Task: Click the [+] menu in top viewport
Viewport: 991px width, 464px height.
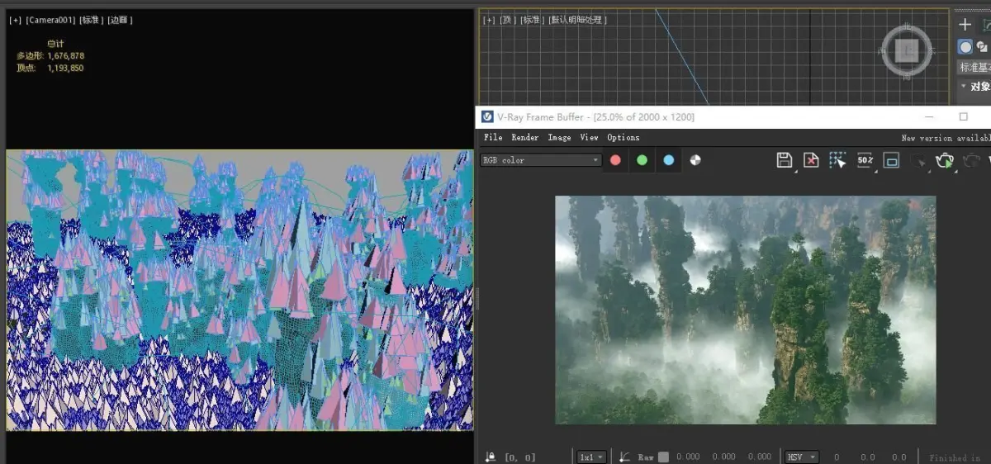Action: [x=489, y=20]
